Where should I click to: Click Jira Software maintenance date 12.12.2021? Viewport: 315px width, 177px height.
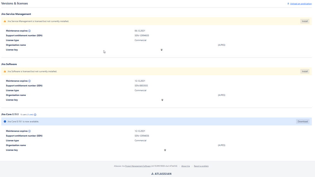(x=140, y=81)
